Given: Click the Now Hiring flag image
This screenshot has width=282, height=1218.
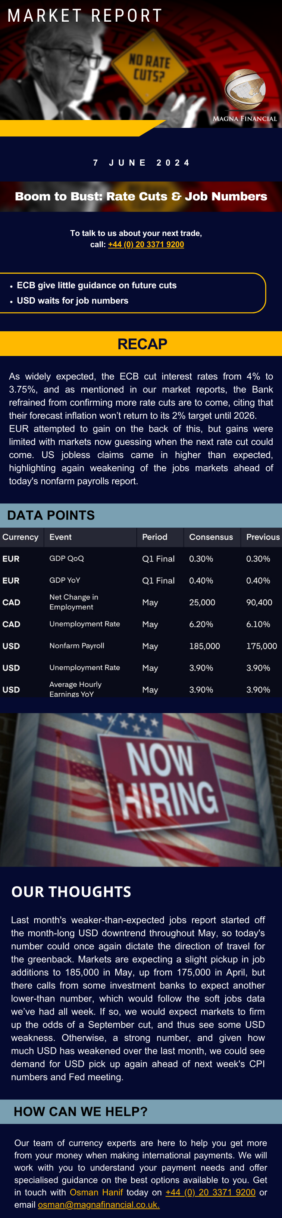Looking at the screenshot, I should click(x=141, y=790).
